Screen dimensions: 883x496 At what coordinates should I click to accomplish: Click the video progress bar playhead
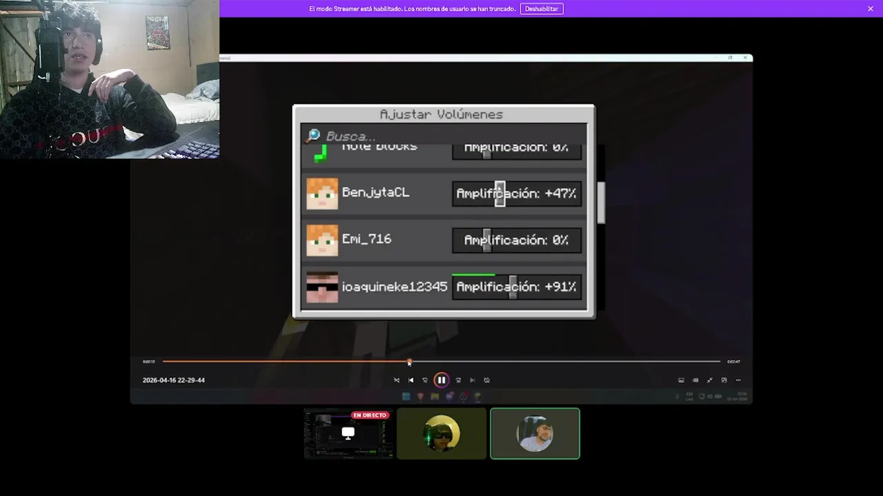coord(410,362)
